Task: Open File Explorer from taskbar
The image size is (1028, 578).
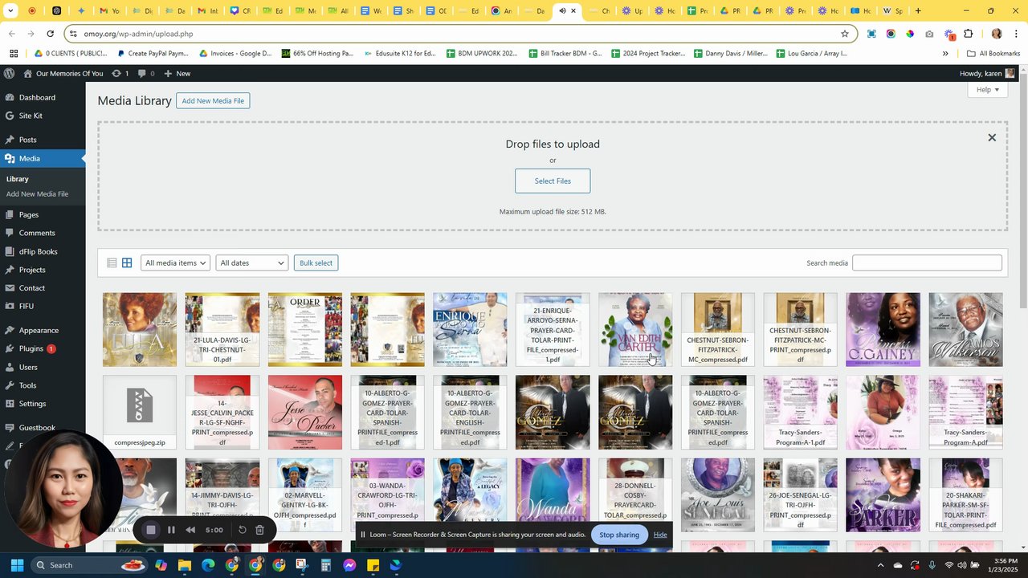Action: [x=185, y=565]
